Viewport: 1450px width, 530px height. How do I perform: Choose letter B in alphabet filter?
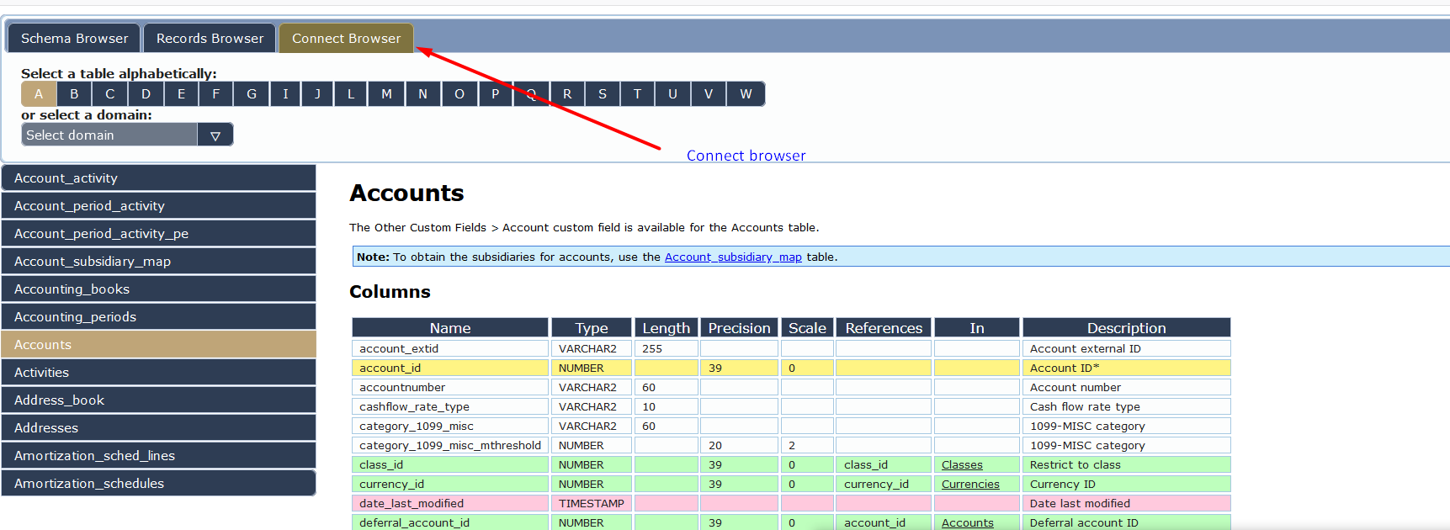74,93
